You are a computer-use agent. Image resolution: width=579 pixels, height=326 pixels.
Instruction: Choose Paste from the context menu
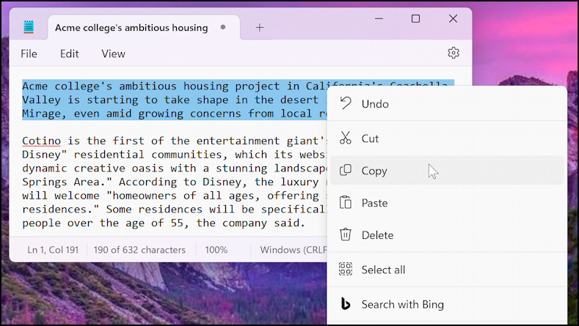pyautogui.click(x=447, y=202)
